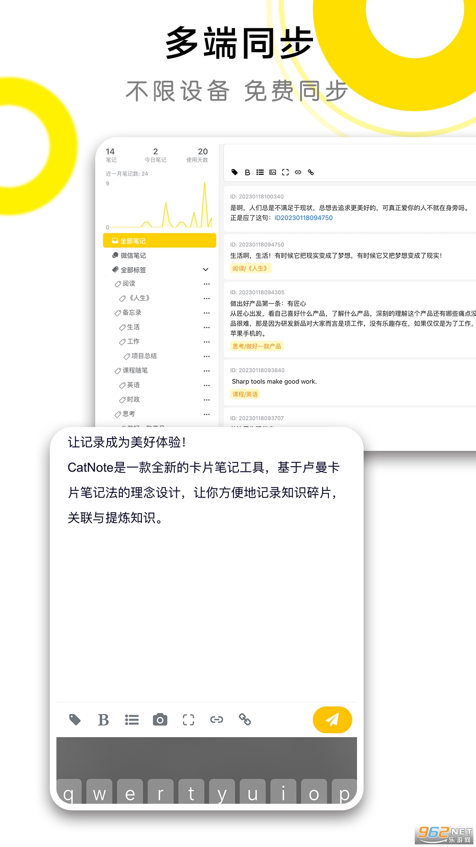Viewport: 476px width, 847px height.
Task: Open options menu for 课程随笔 tag
Action: (x=207, y=371)
